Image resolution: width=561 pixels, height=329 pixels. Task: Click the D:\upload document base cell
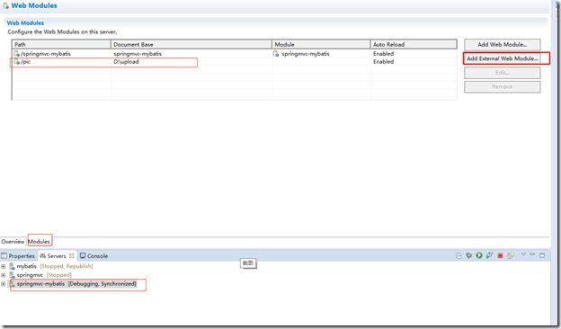coord(126,61)
